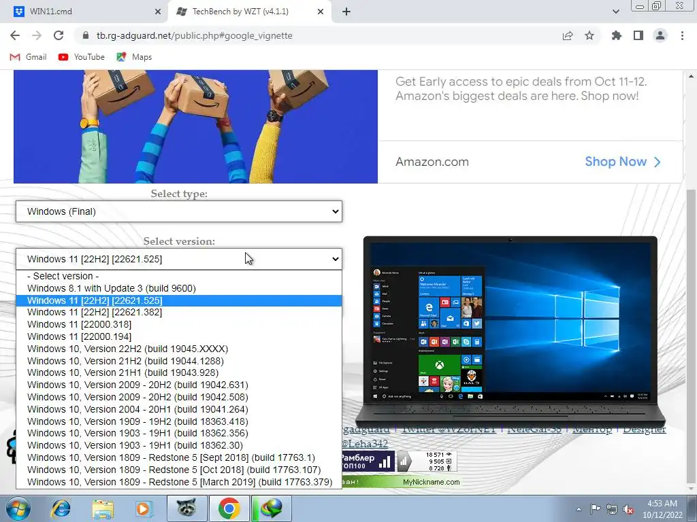The image size is (697, 522).
Task: Switch to TechBench by WZT tab
Action: [x=249, y=12]
